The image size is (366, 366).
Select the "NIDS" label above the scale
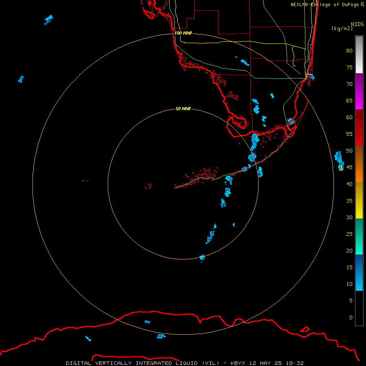click(x=357, y=24)
